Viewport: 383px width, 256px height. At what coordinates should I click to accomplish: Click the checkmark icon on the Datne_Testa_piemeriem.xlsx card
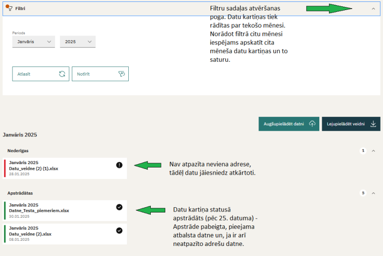[119, 207]
